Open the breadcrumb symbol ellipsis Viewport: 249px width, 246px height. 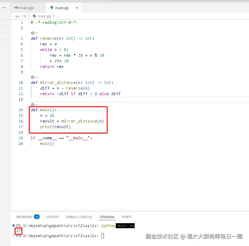57,16
